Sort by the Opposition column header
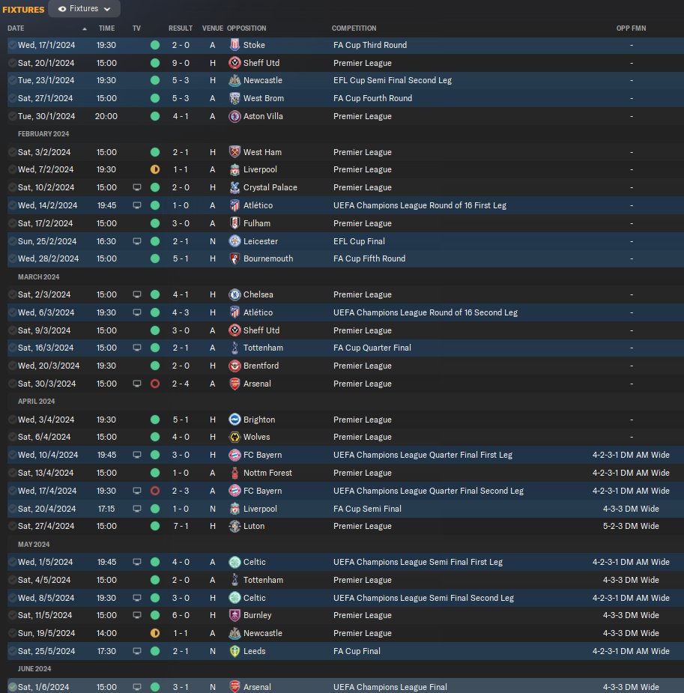This screenshot has height=693, width=684. (x=246, y=28)
